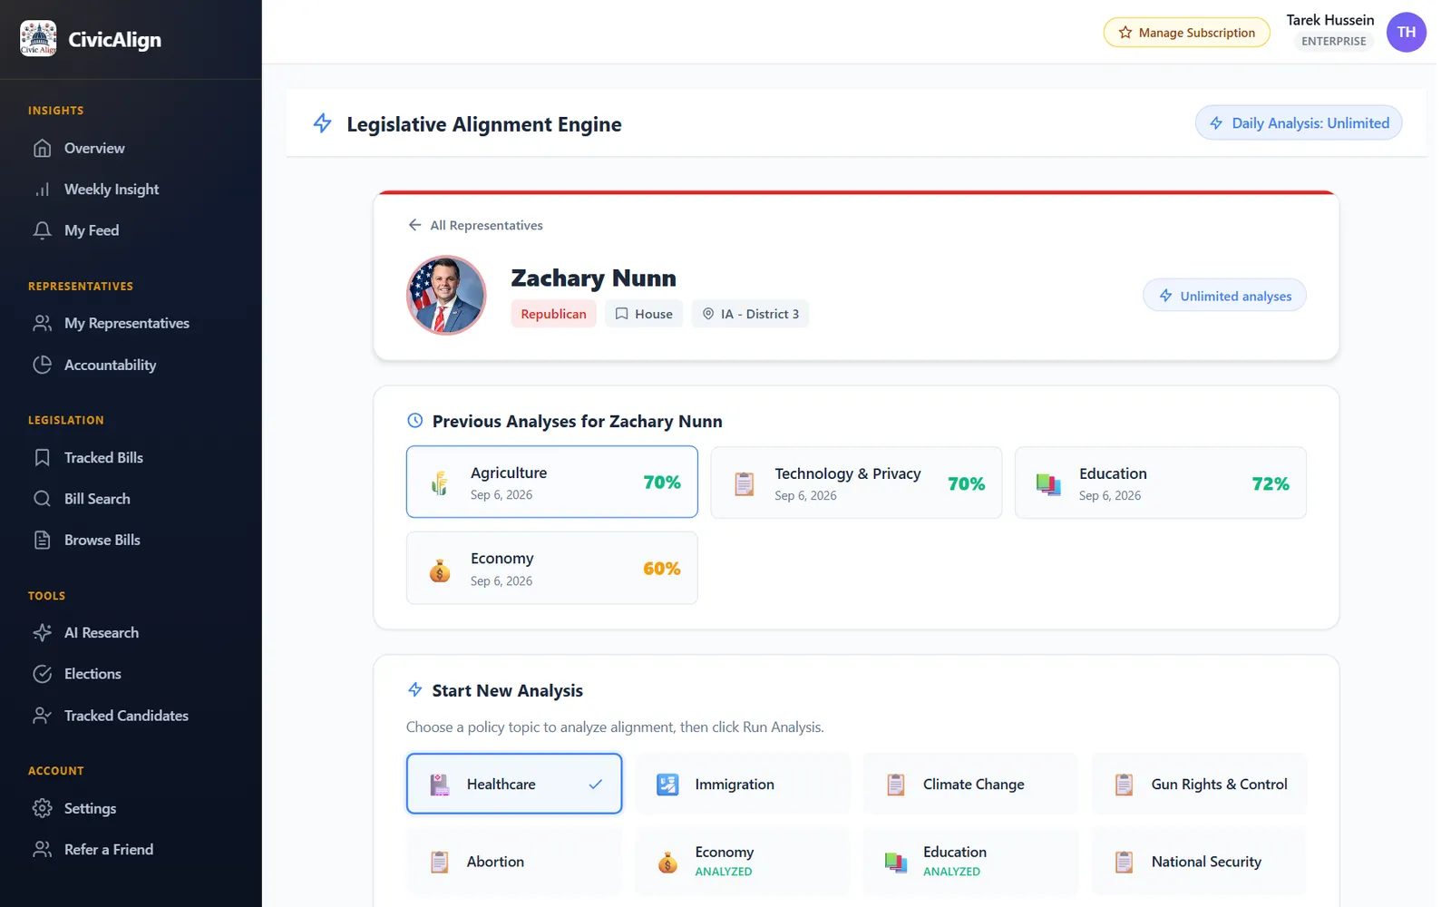Image resolution: width=1451 pixels, height=907 pixels.
Task: Click the House chamber tag
Action: pos(644,314)
